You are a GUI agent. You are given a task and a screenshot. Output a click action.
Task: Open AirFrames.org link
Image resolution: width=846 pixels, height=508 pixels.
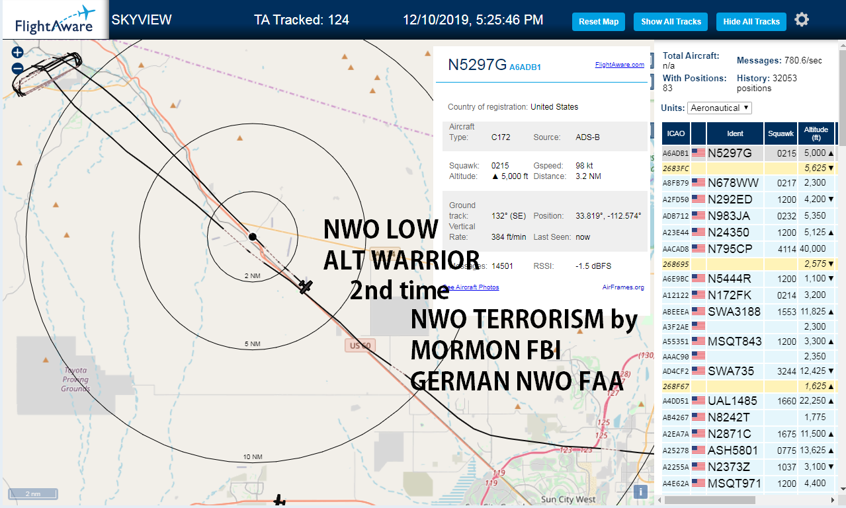tap(623, 287)
